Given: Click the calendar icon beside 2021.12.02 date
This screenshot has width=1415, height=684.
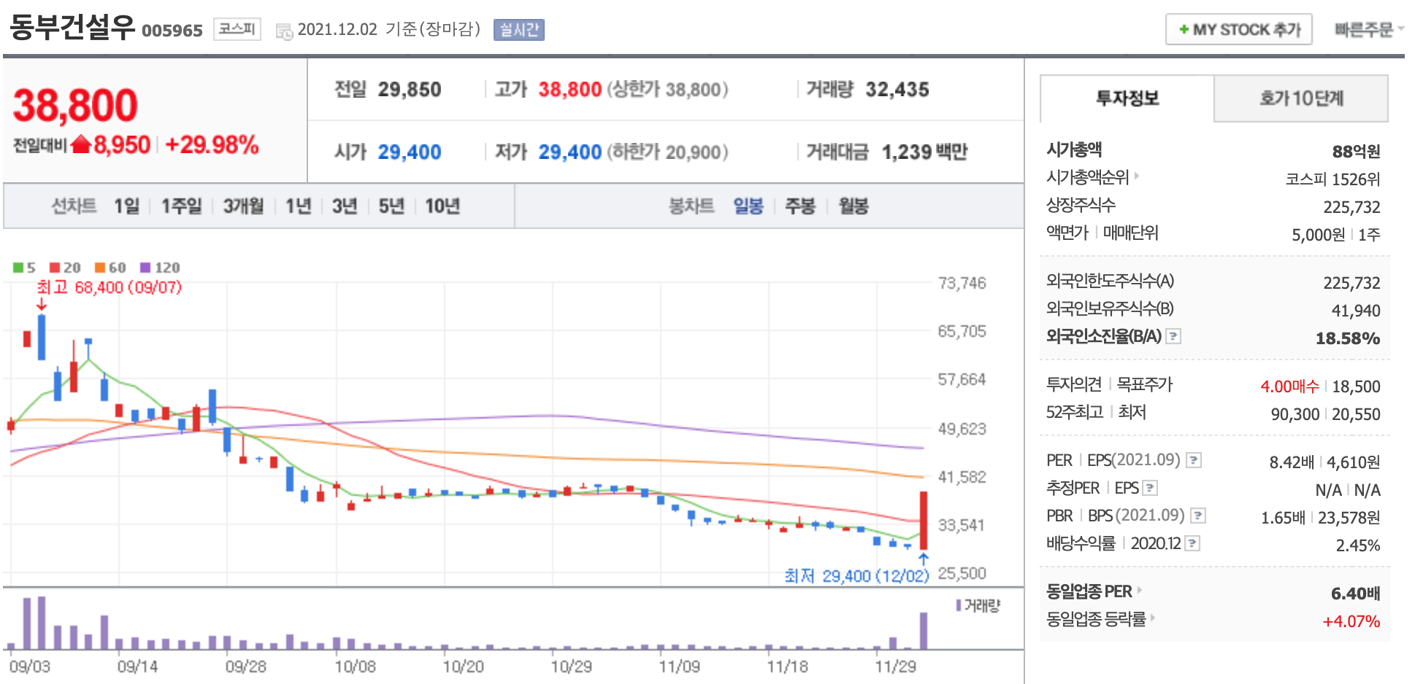Looking at the screenshot, I should (284, 31).
